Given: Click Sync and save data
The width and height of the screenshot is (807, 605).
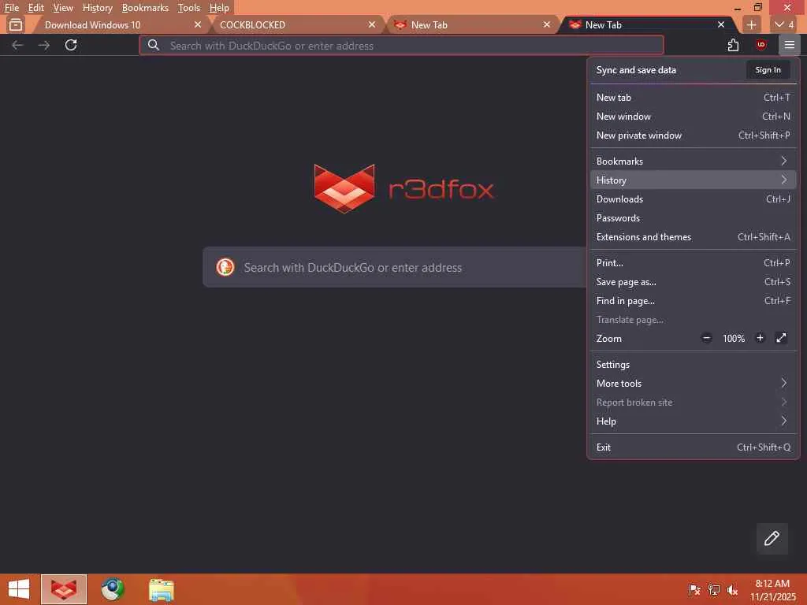Looking at the screenshot, I should tap(636, 69).
